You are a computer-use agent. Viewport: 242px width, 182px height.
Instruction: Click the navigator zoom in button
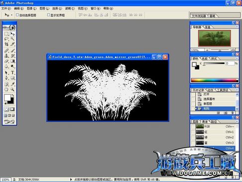click(x=233, y=50)
